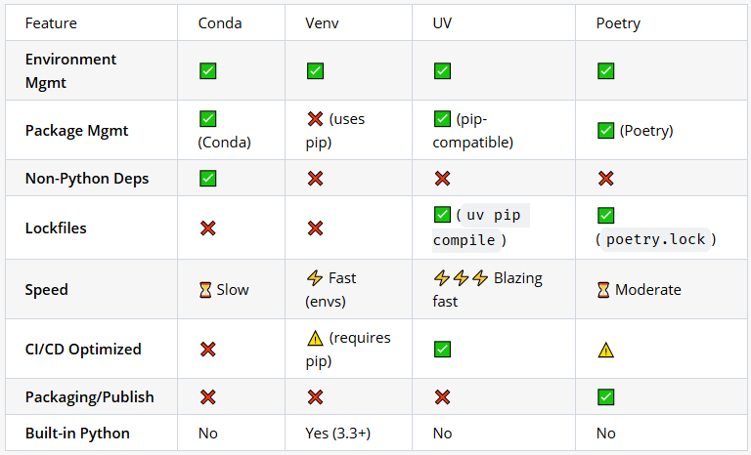Click the green check for Poetry Packaging/Publish
Viewport: 751px width, 455px height.
[x=606, y=396]
